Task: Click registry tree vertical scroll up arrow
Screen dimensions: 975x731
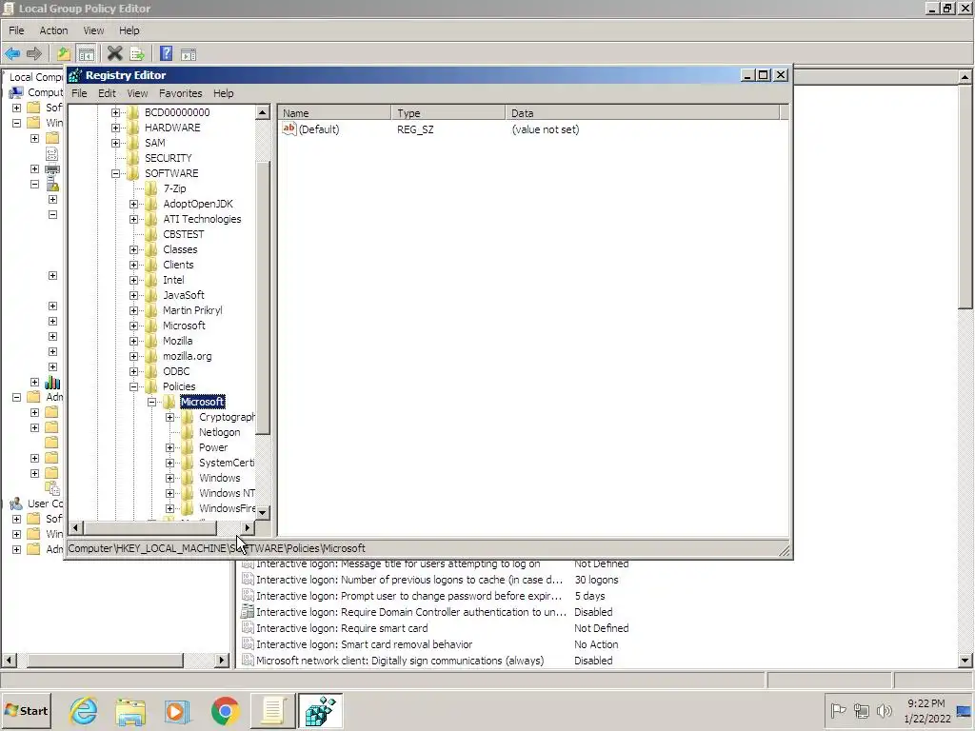Action: click(263, 112)
